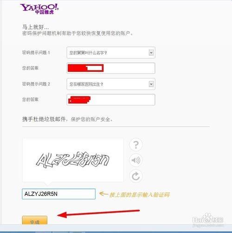Refresh the captcha with the circular arrow icon

click(x=136, y=176)
